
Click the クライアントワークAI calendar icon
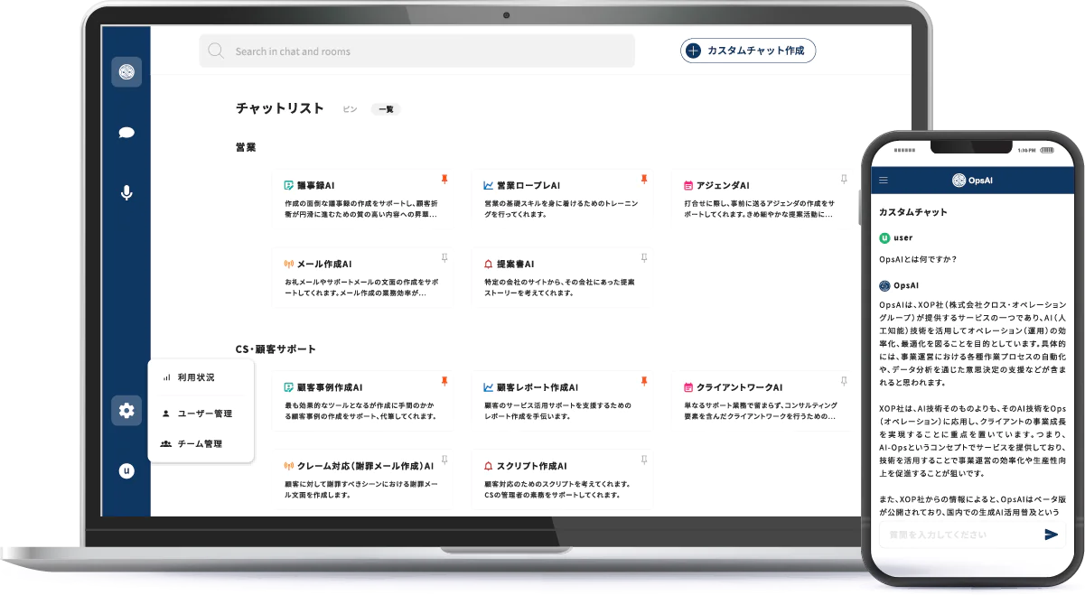tap(688, 387)
